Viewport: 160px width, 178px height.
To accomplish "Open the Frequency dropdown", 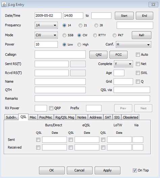I will point(46,25).
